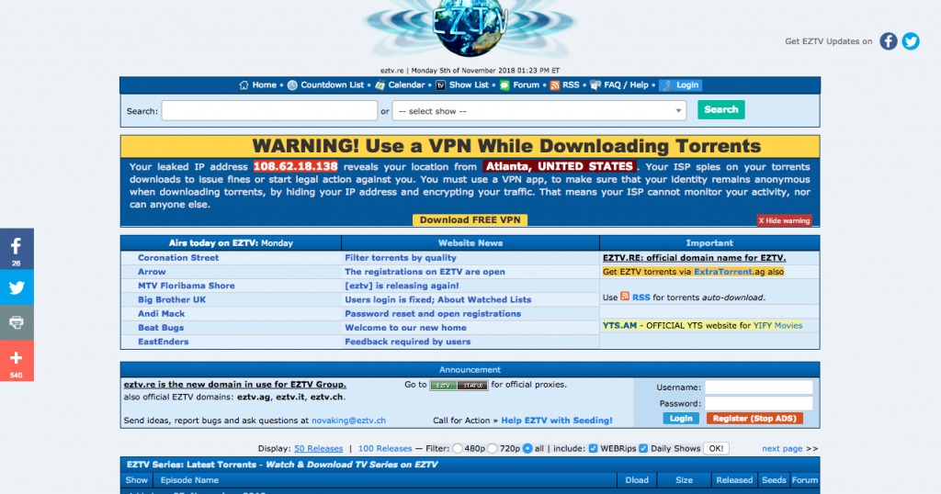Share via the Facebook sidebar button

point(17,249)
